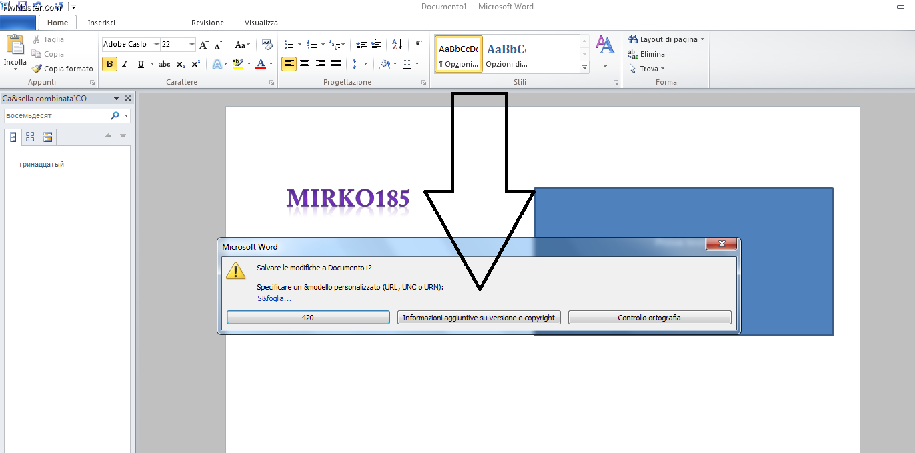Apply text effects with glowing A icon
915x453 pixels.
(x=217, y=64)
